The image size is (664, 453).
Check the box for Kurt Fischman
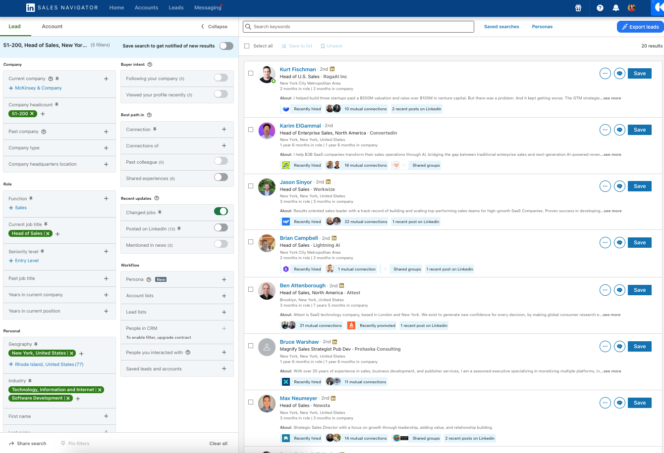pyautogui.click(x=251, y=73)
